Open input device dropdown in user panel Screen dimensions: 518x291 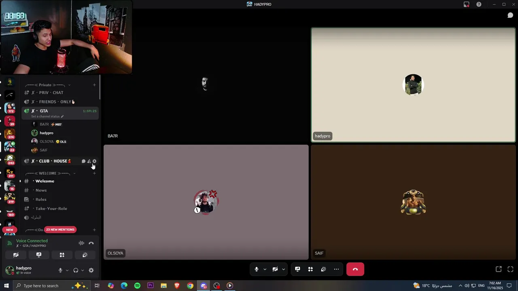[x=67, y=270]
